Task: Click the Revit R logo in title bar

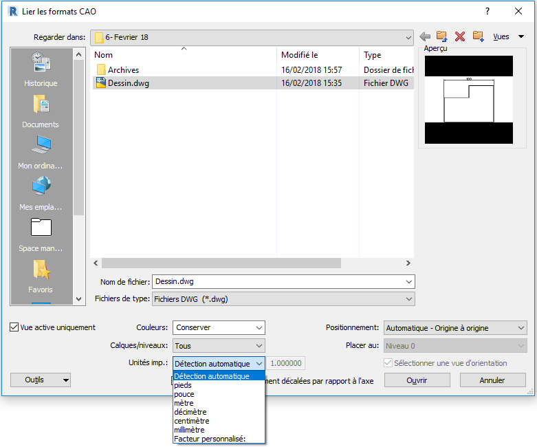Action: 13,11
